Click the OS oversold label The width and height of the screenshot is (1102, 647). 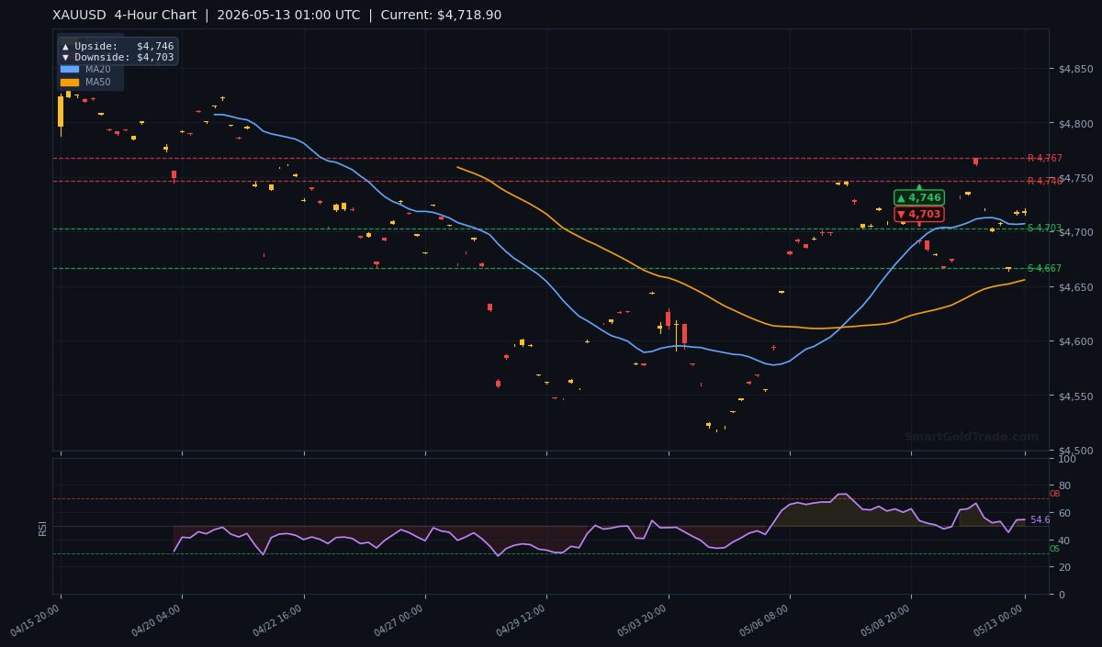(1054, 549)
